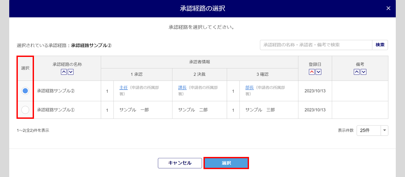Sort 備考 column ascending
Viewport: 405px width, 177px height.
pyautogui.click(x=357, y=72)
